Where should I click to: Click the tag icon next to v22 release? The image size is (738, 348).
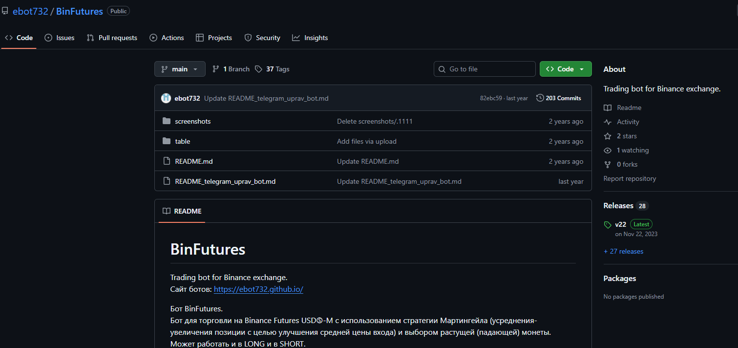tap(607, 224)
